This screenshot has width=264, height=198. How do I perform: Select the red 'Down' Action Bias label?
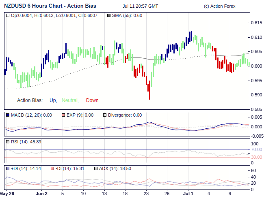click(x=92, y=100)
